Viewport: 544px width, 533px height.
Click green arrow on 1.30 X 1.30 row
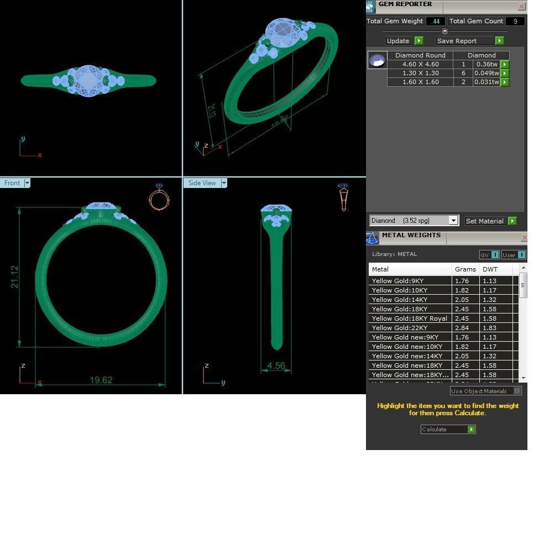tap(505, 73)
